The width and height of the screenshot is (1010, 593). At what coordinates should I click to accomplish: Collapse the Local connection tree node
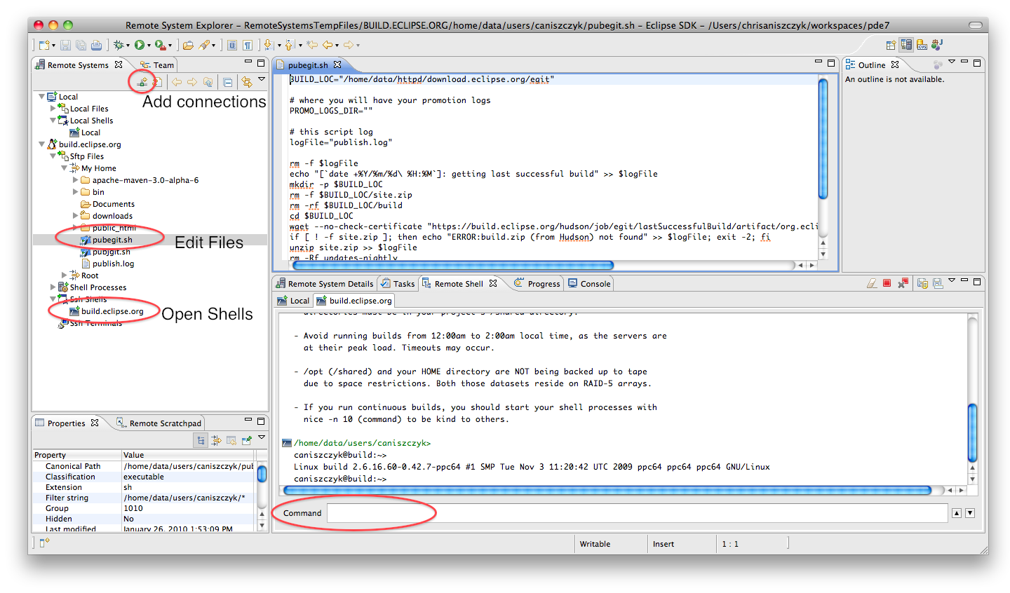[42, 97]
